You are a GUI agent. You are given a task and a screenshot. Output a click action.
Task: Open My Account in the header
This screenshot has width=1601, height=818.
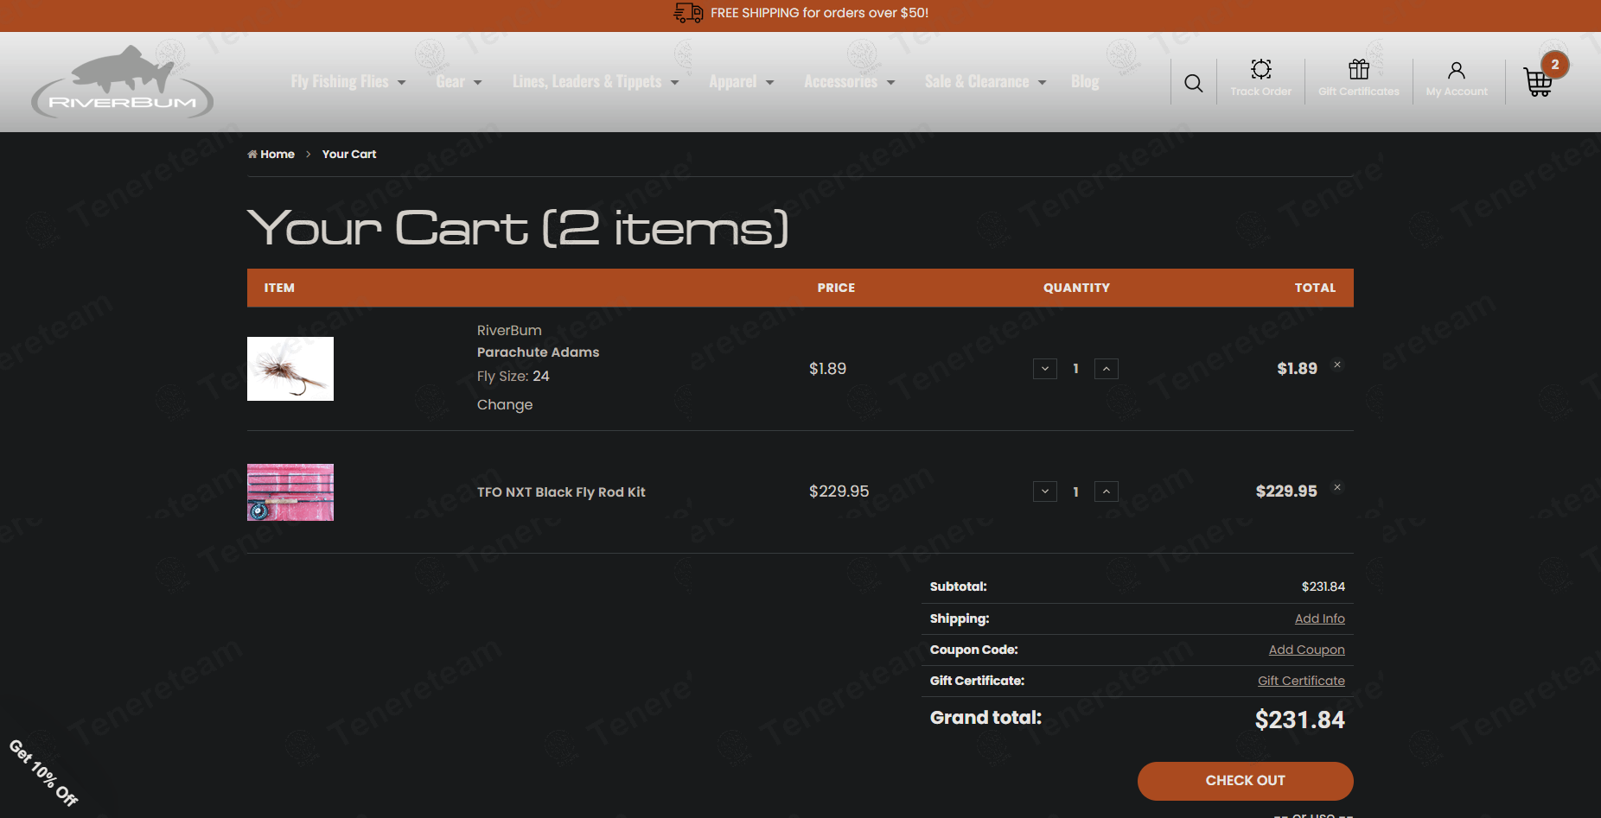[x=1457, y=78]
